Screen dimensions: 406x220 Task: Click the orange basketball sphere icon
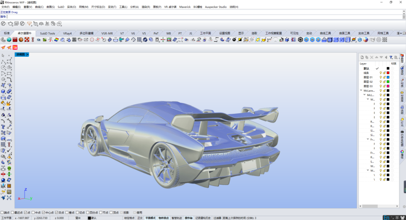[21, 39]
